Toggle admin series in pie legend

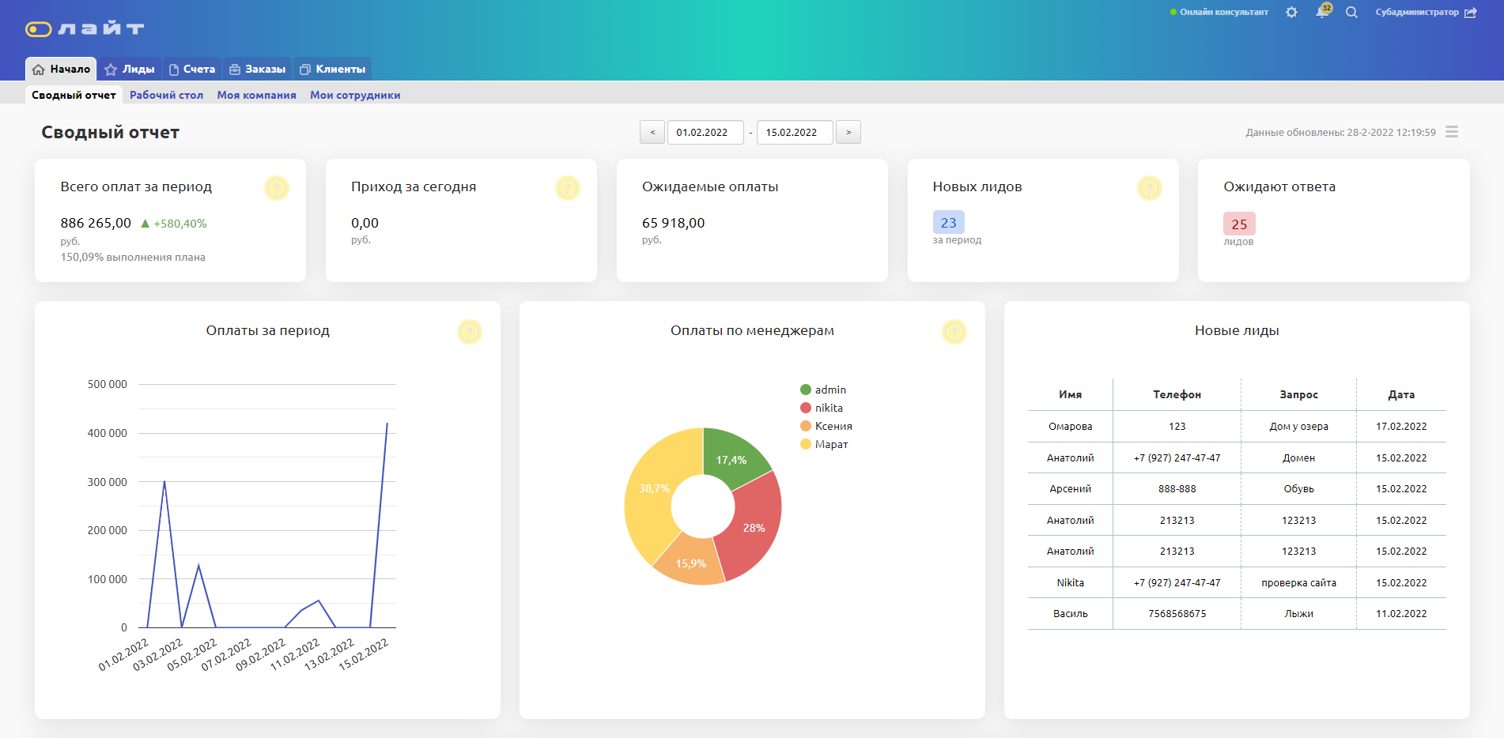pyautogui.click(x=823, y=390)
